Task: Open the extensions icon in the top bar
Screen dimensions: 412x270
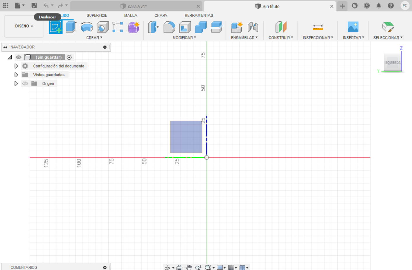Action: click(355, 6)
